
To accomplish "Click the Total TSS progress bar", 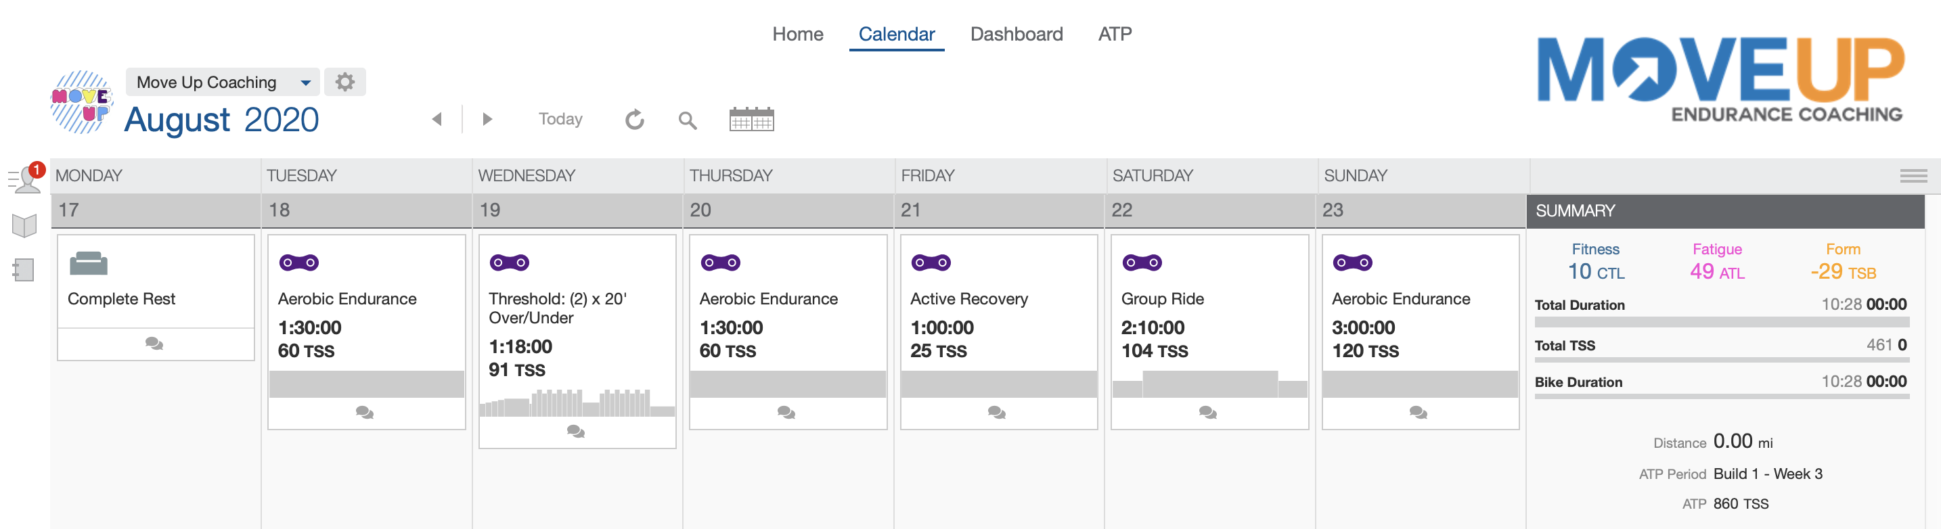I will [x=1721, y=359].
